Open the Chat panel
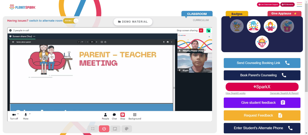The width and height of the screenshot is (308, 135). 114,116
